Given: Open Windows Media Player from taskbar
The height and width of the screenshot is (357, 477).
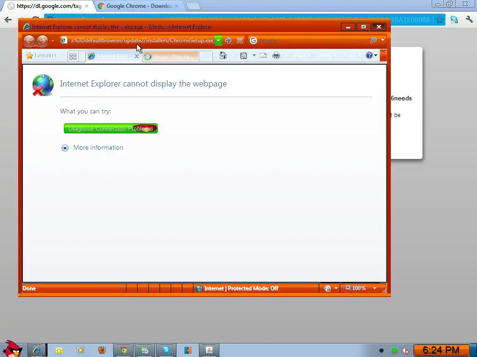Looking at the screenshot, I should [x=80, y=350].
